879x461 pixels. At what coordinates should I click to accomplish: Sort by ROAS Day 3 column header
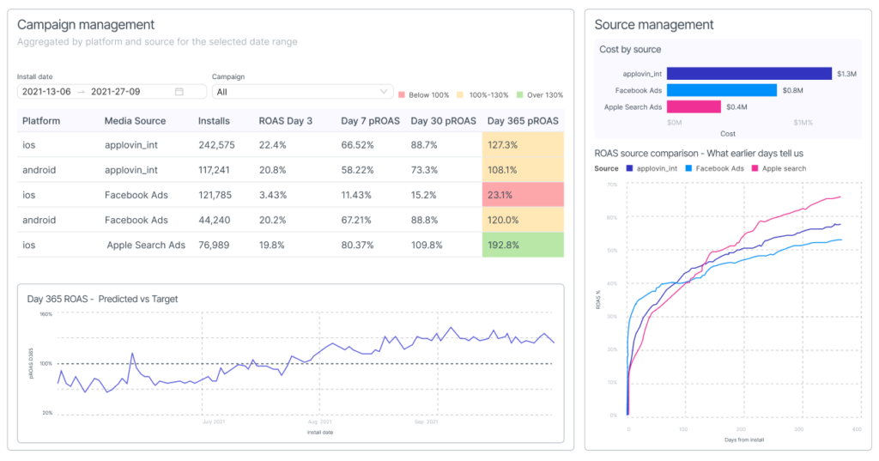click(x=285, y=120)
